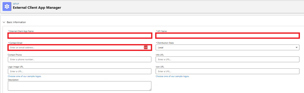Click the Contact Email input field
The height and width of the screenshot is (93, 304).
pyautogui.click(x=79, y=48)
